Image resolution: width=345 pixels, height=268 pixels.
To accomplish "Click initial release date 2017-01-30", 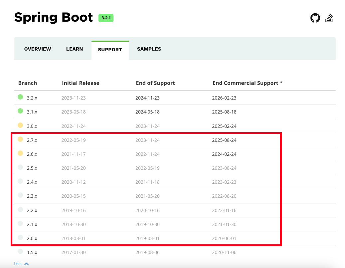I will (74, 252).
